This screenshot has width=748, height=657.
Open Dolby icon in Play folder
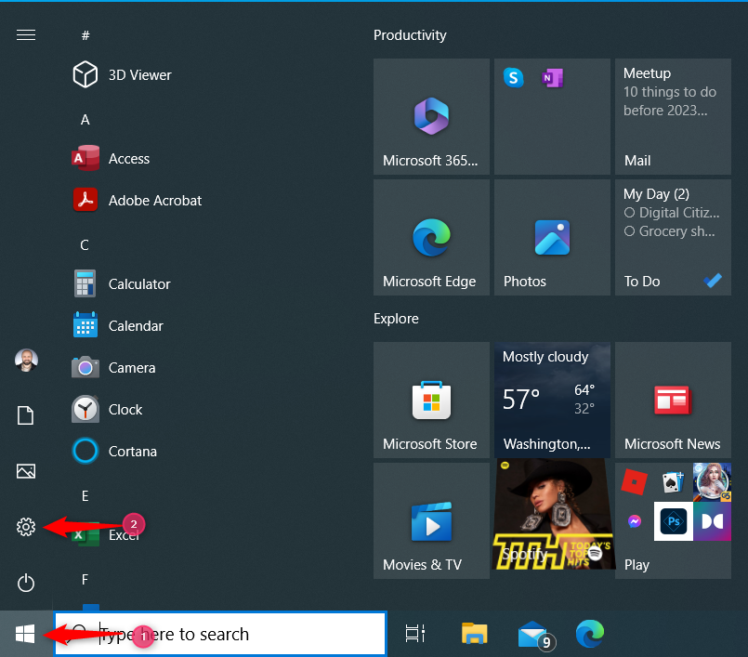(712, 521)
